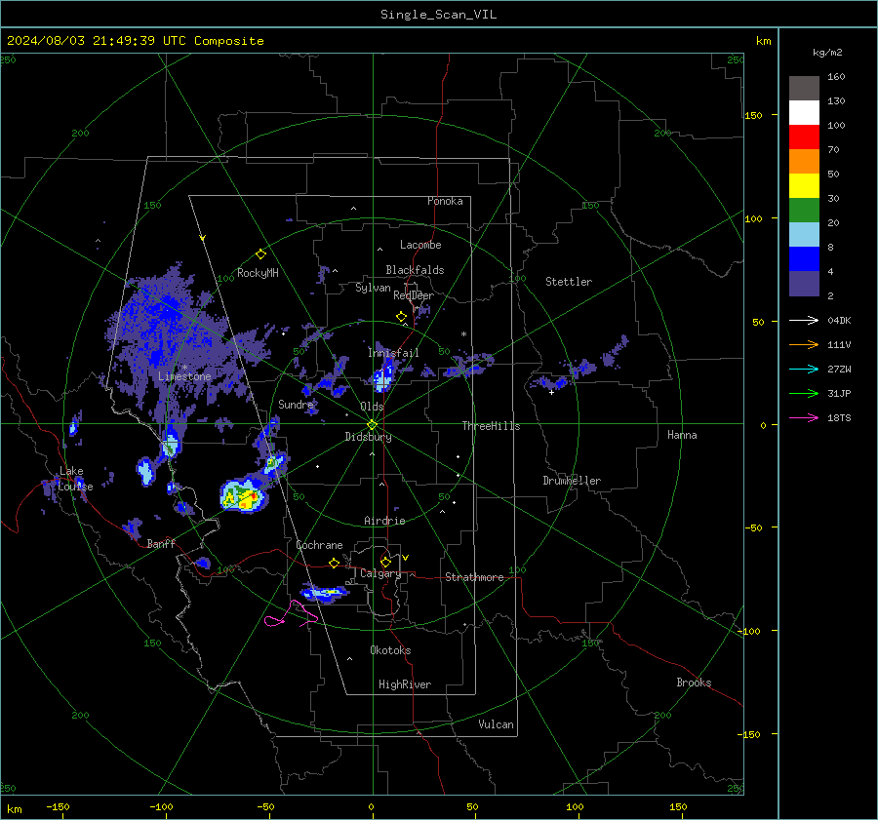
Task: Click the red 70-100 color scale block
Action: [804, 137]
